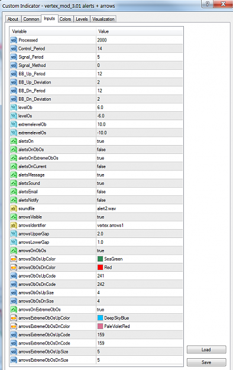Click the alertsOnObOs row icon
This screenshot has height=370, width=233.
click(x=14, y=150)
